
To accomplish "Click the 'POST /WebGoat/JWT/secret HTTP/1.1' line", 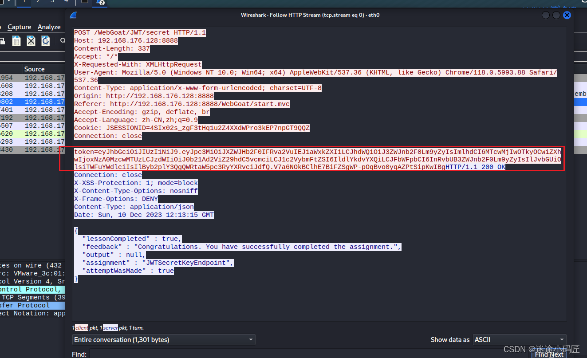I will coord(140,32).
